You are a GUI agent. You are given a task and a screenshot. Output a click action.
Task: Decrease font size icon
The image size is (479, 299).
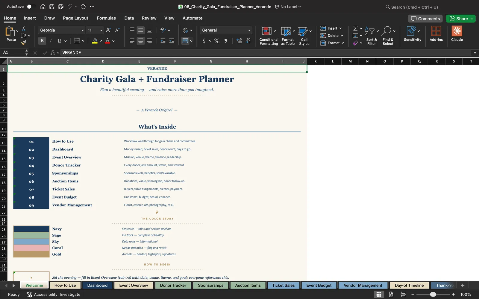tap(117, 30)
